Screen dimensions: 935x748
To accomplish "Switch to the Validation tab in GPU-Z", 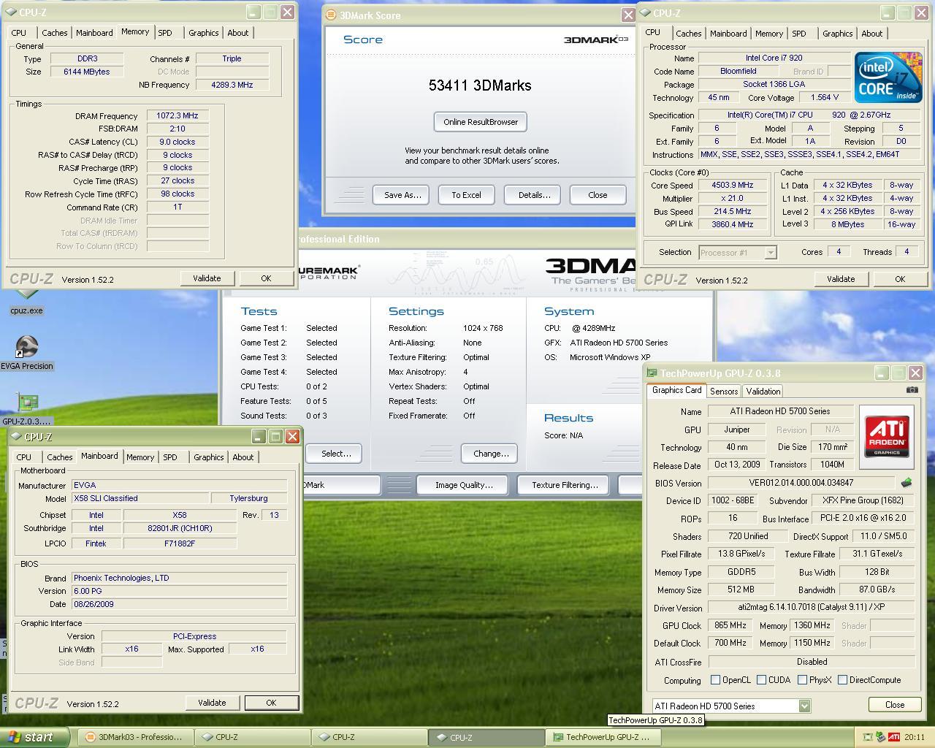I will point(763,392).
